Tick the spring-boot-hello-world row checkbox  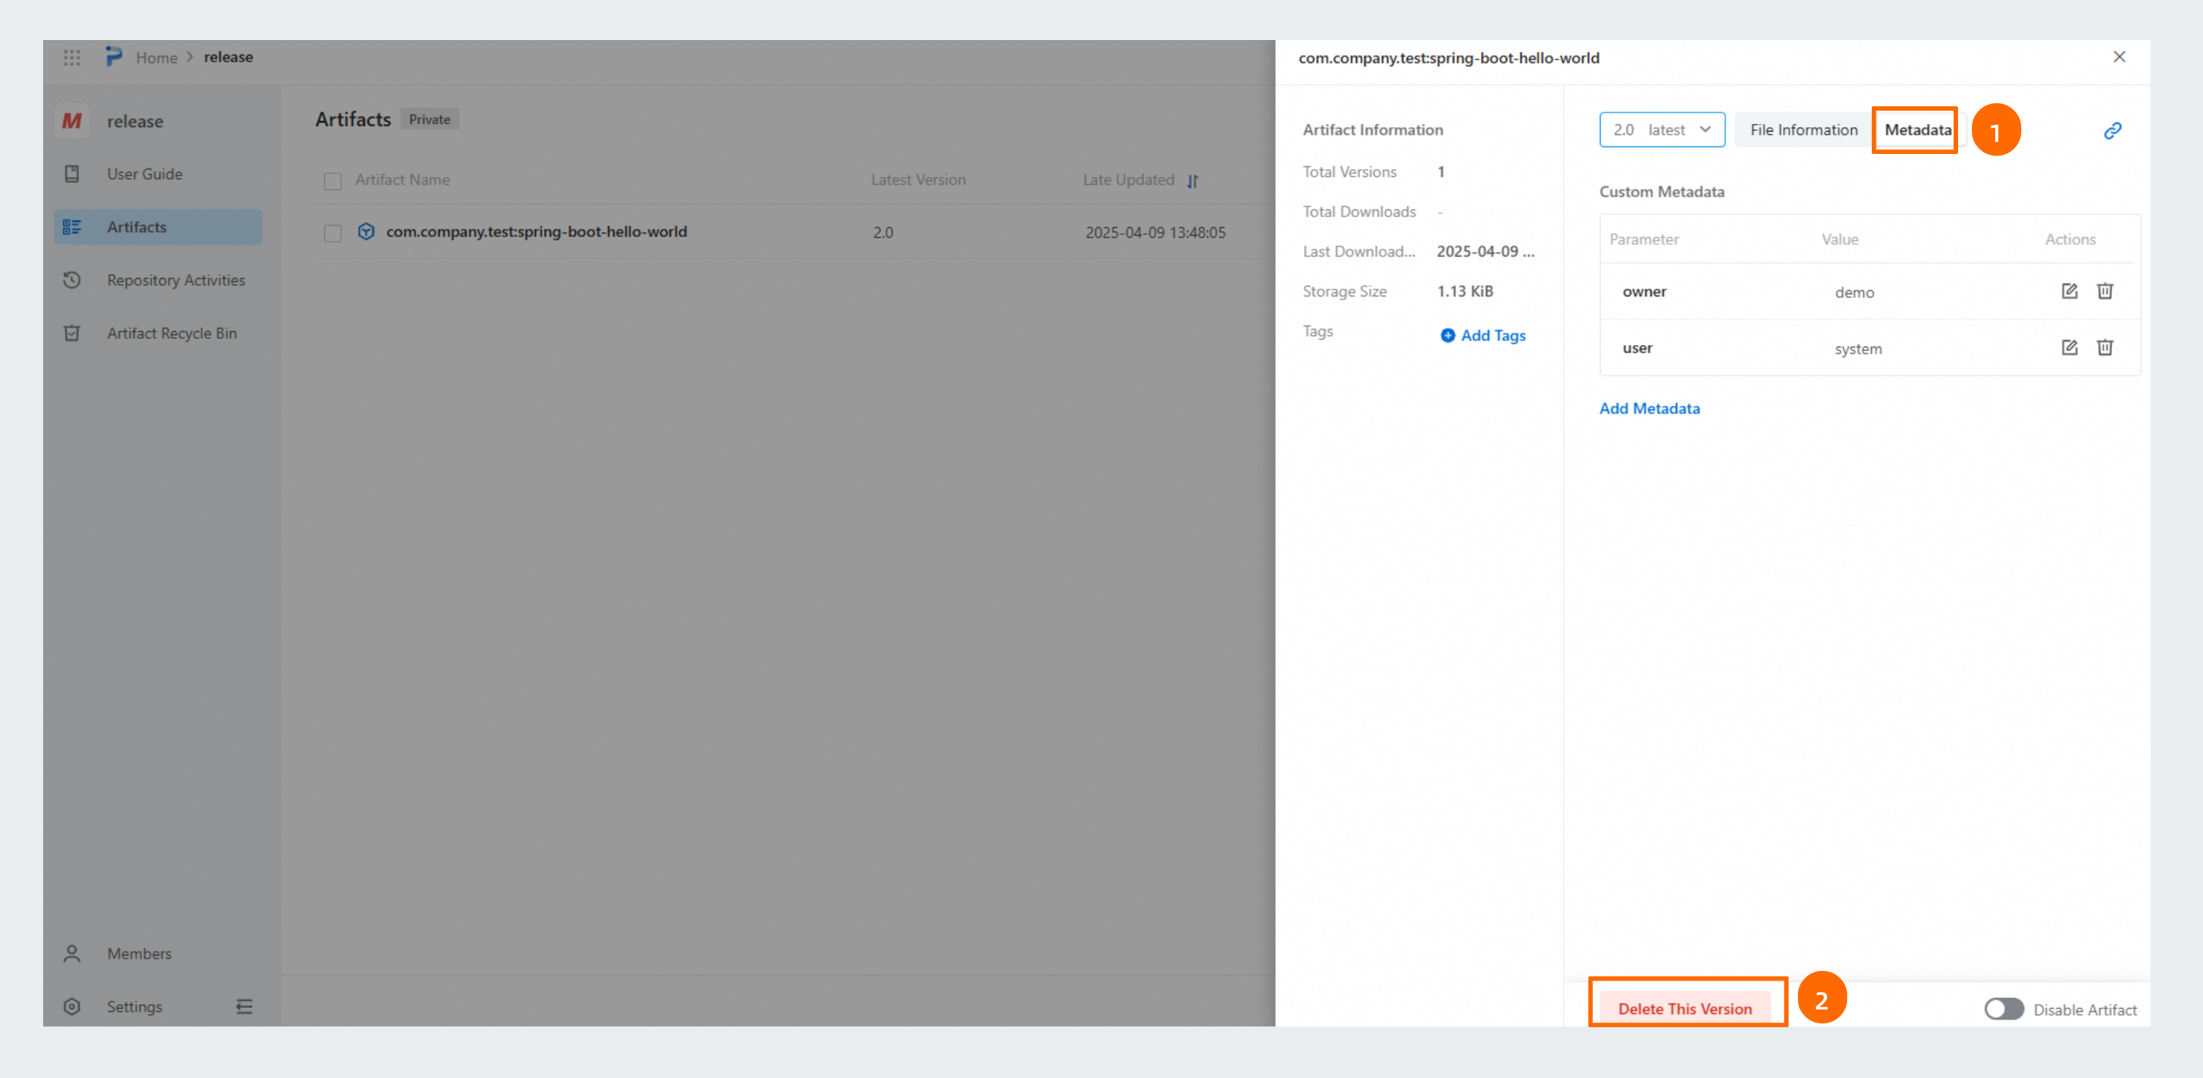click(x=333, y=233)
